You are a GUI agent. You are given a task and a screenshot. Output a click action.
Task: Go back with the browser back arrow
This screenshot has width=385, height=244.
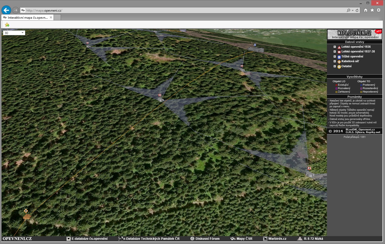(x=6, y=10)
